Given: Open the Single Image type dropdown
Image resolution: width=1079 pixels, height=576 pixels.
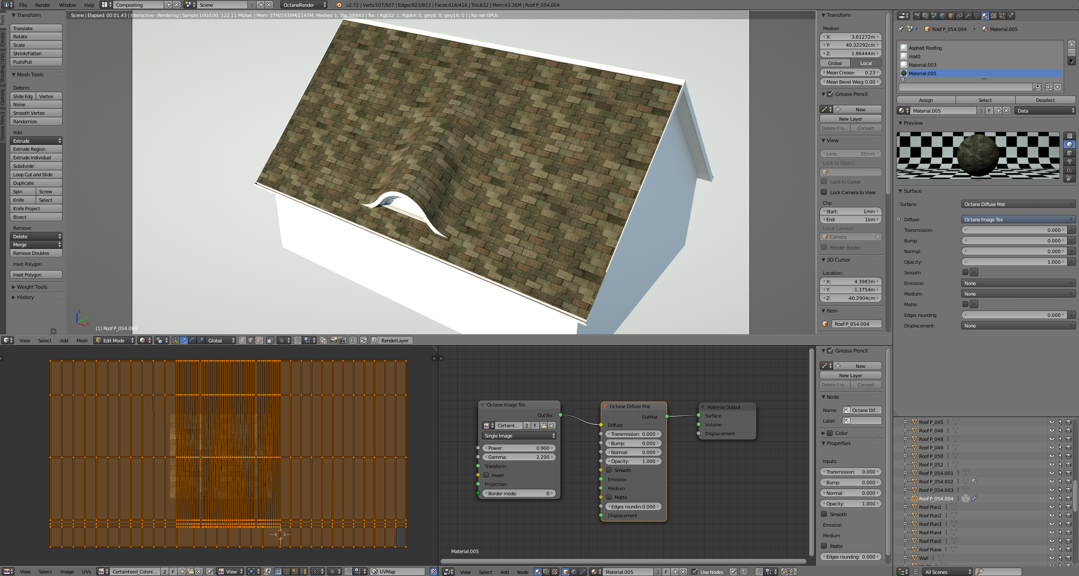Looking at the screenshot, I should (x=519, y=436).
